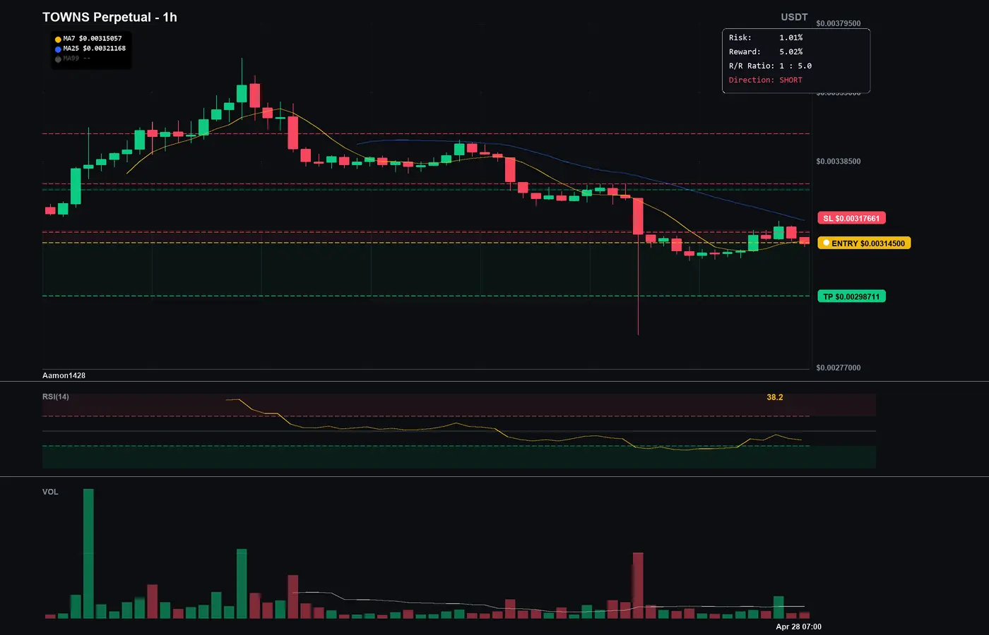989x635 pixels.
Task: Click the R/R Ratio 1 : 5.0 line
Action: click(x=770, y=66)
